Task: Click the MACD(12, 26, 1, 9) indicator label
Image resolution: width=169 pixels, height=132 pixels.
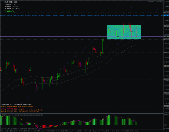Action: (x=22, y=115)
